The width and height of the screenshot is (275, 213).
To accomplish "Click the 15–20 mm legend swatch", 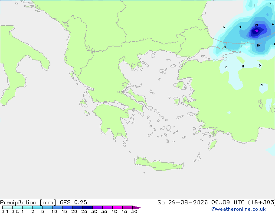I will (x=68, y=207).
